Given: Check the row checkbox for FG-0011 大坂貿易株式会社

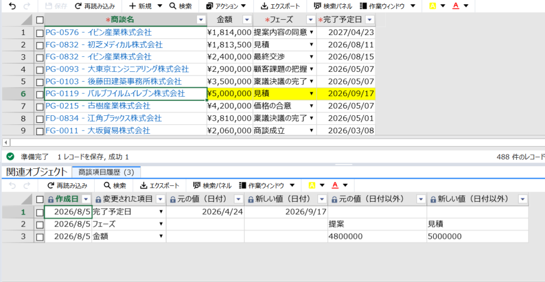Looking at the screenshot, I should [x=39, y=131].
